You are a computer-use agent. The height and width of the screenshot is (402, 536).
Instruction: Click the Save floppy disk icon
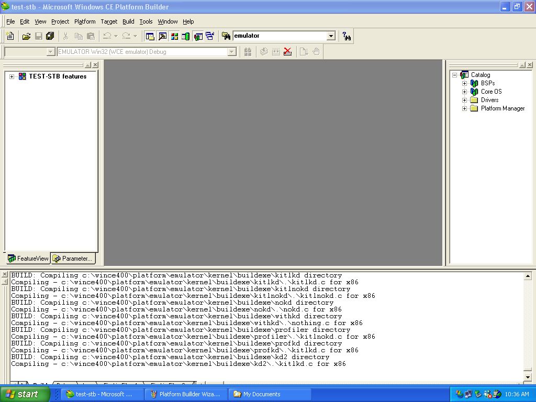pos(39,36)
